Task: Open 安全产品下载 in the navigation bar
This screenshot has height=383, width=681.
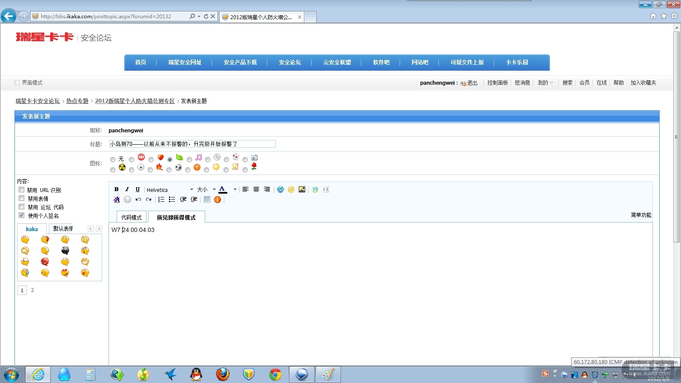Action: (x=240, y=62)
